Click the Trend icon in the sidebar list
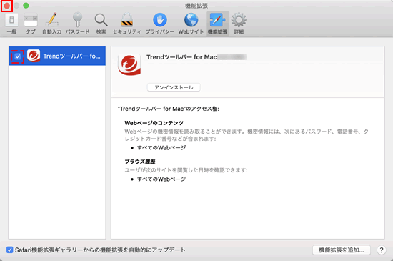This screenshot has height=261, width=393. (x=34, y=56)
